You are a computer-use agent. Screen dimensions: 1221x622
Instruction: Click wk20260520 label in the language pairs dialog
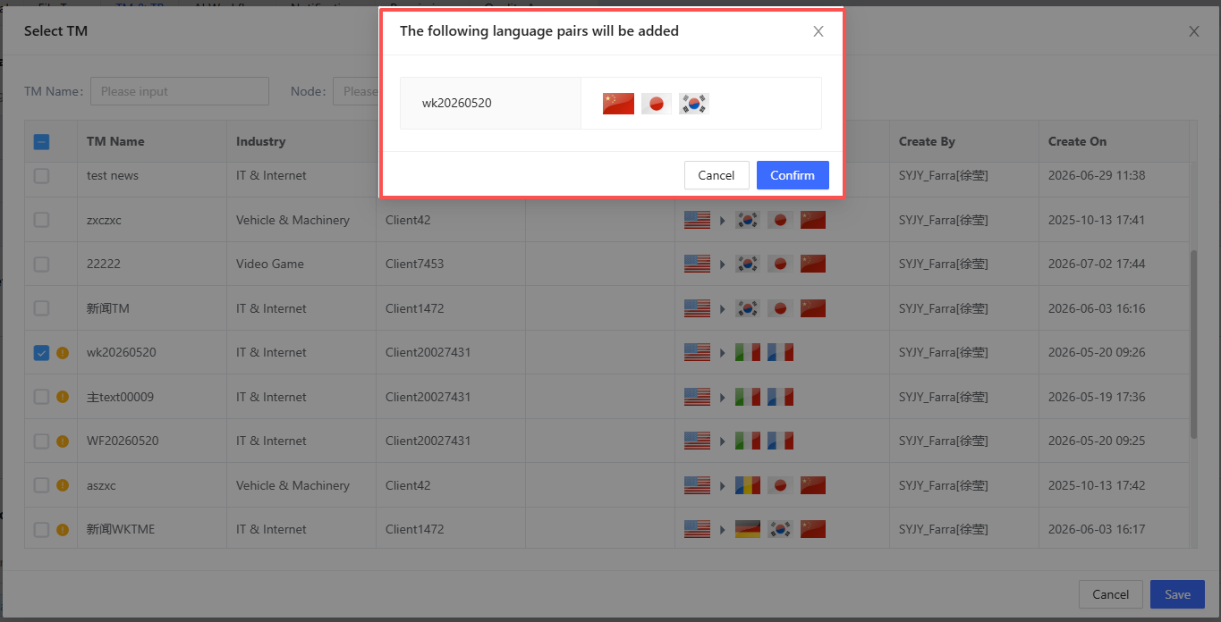pyautogui.click(x=457, y=103)
